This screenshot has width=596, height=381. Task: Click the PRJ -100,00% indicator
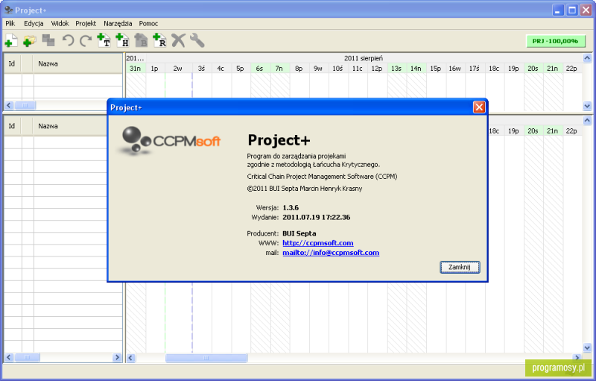(555, 41)
